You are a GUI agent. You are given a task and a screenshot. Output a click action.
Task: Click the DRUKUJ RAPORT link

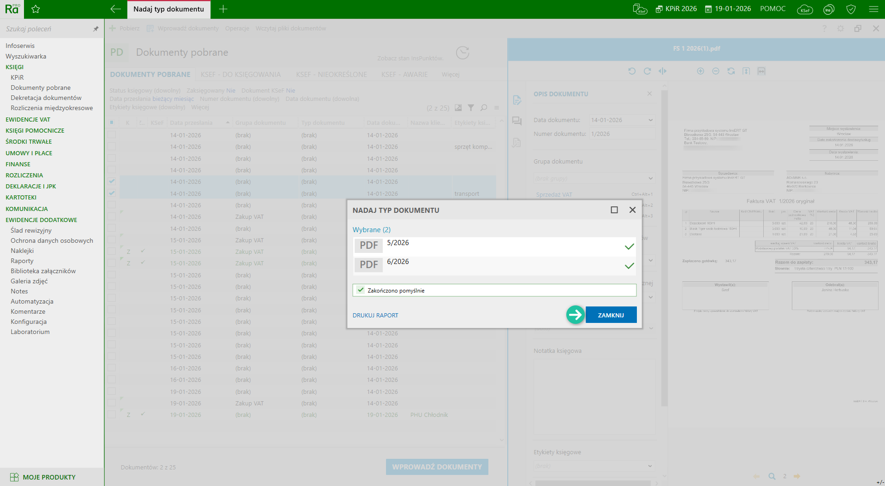[375, 316]
